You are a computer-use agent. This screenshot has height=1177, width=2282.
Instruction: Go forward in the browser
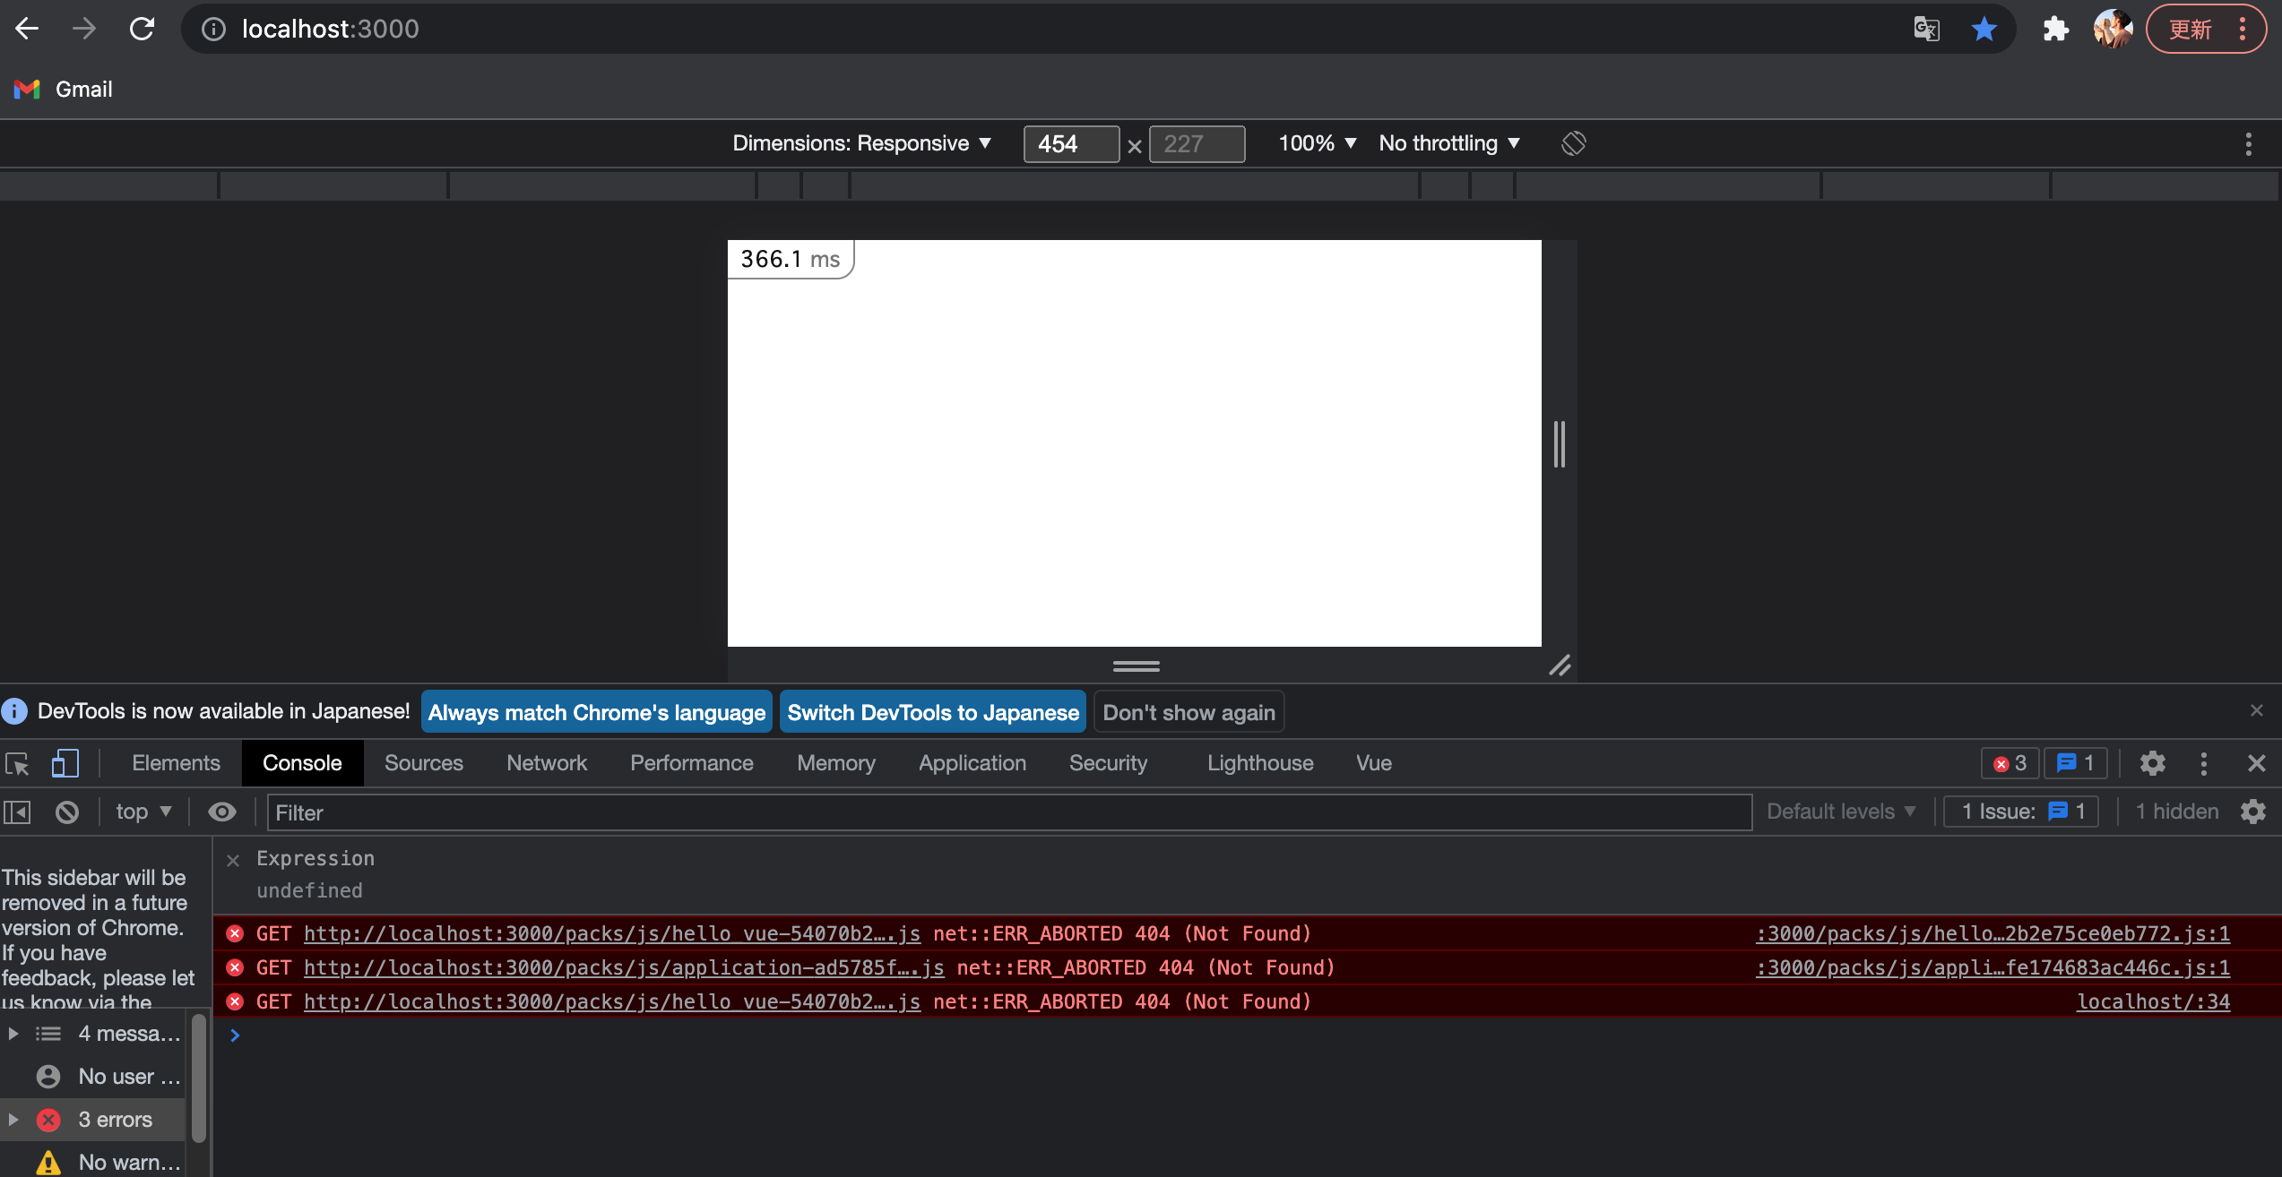pyautogui.click(x=84, y=29)
